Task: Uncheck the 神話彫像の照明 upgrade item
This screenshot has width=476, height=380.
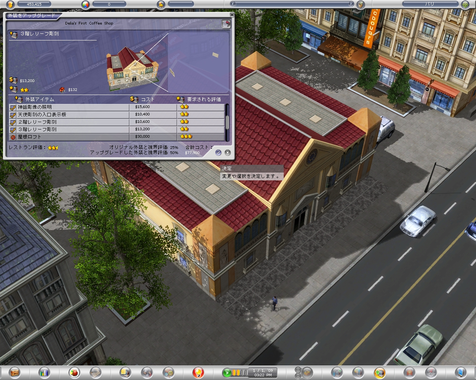Action: (13, 108)
